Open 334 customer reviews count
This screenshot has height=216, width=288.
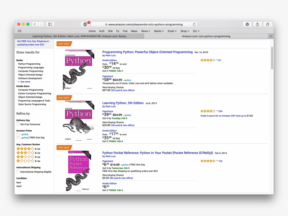click(221, 111)
